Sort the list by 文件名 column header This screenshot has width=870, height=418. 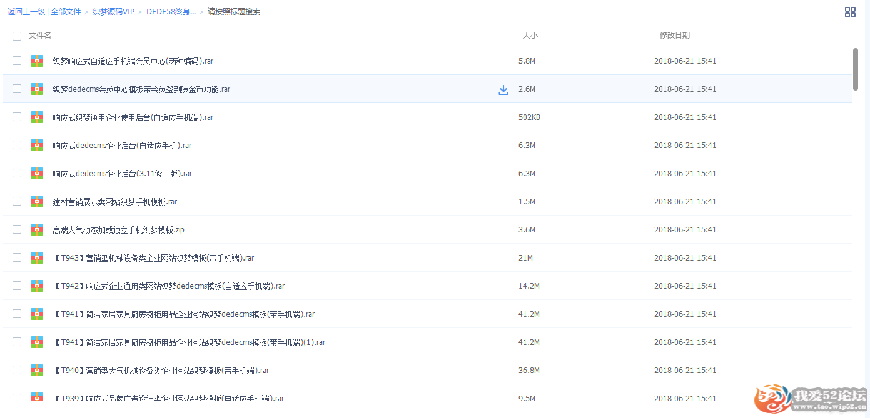[40, 36]
